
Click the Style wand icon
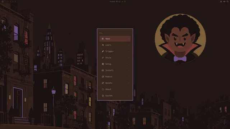tap(103, 58)
